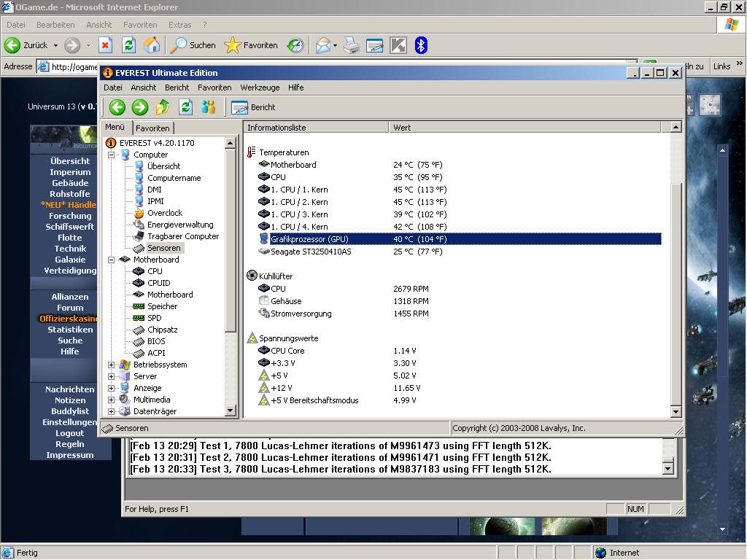Image resolution: width=747 pixels, height=560 pixels.
Task: Select Overclock in the Computer tree
Action: (x=165, y=213)
